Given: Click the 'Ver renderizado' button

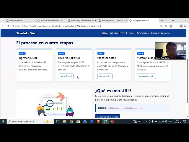Looking at the screenshot, I should pos(146,76).
